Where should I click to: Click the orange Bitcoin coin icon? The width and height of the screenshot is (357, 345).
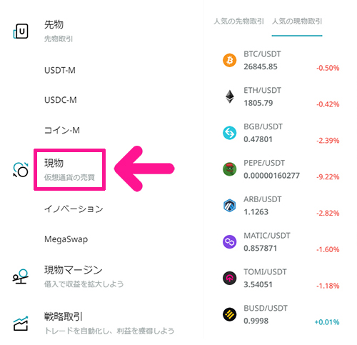(x=229, y=60)
